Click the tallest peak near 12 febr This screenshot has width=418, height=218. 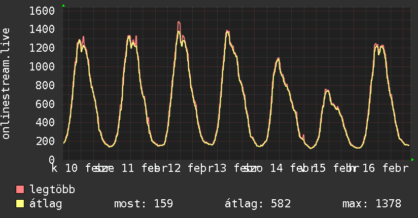tap(179, 22)
